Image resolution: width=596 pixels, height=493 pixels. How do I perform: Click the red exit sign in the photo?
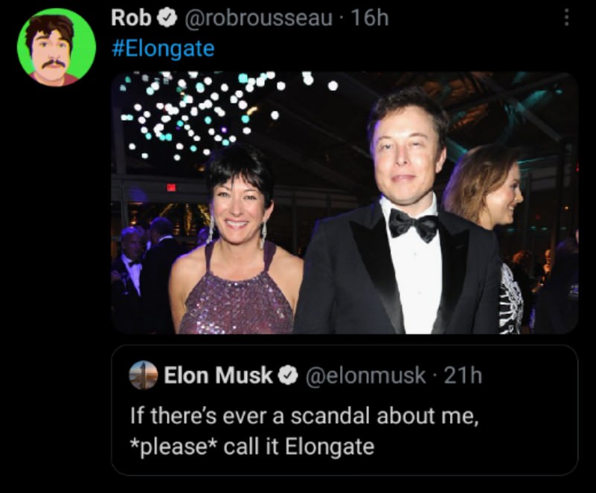(x=171, y=187)
